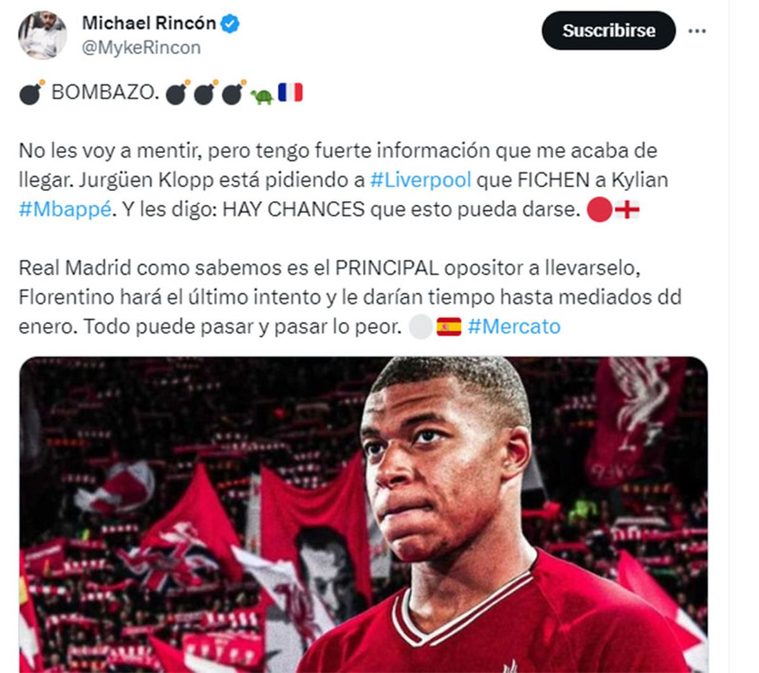The width and height of the screenshot is (759, 673).
Task: Click the England flag emoji
Action: [x=627, y=209]
